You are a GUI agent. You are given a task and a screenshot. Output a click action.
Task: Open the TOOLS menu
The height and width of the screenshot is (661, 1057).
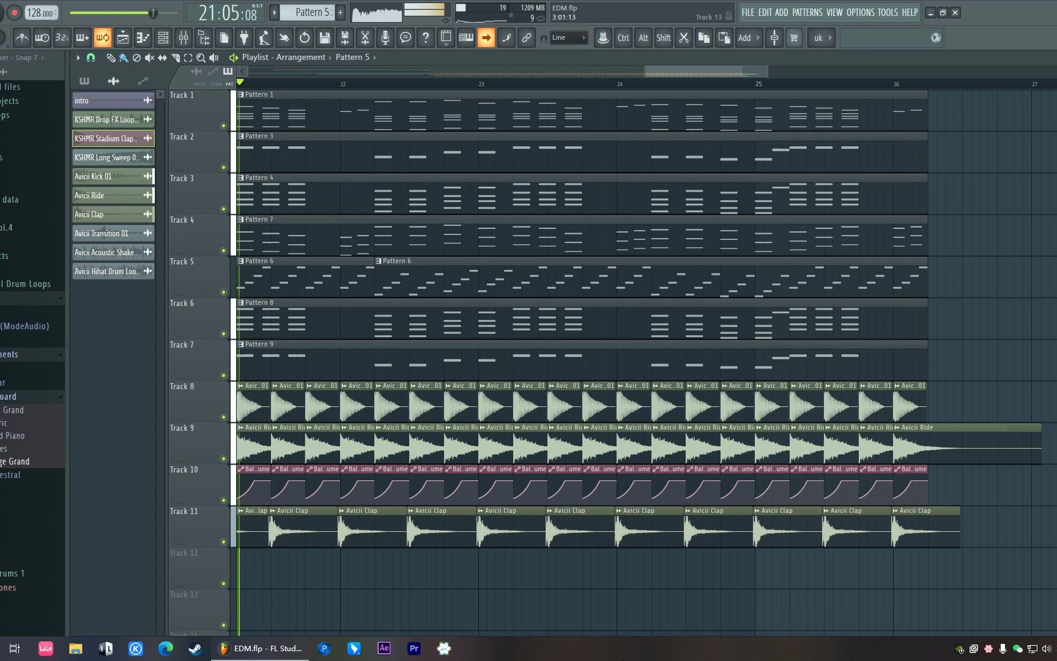click(x=888, y=12)
